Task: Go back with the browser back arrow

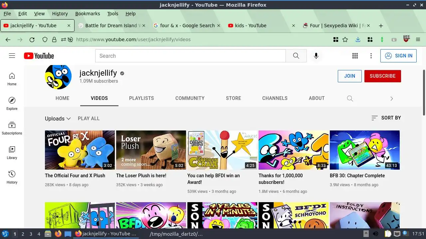Action: 8,40
